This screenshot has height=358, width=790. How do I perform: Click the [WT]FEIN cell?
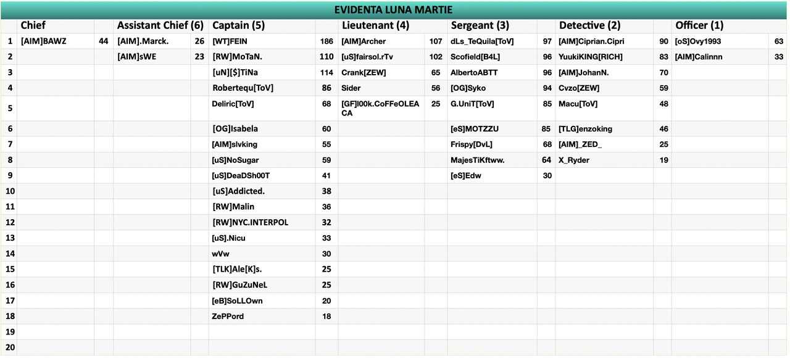point(262,41)
